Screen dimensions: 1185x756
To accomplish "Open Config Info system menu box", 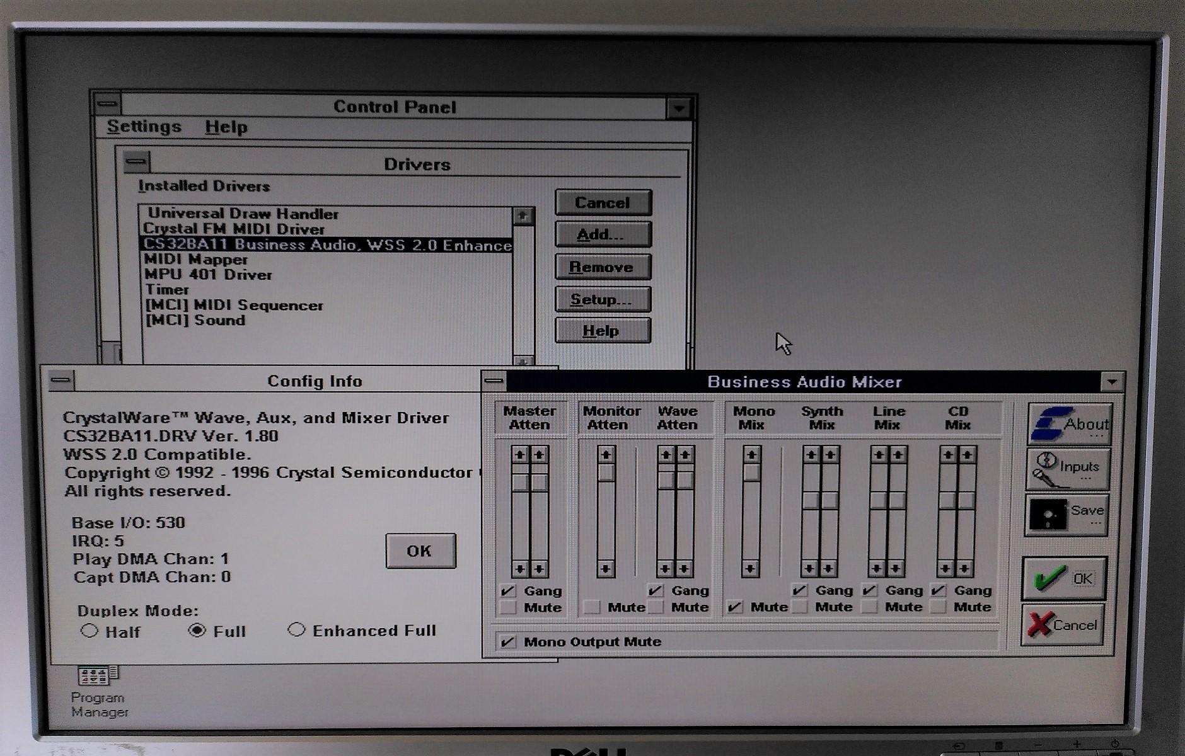I will [x=61, y=380].
